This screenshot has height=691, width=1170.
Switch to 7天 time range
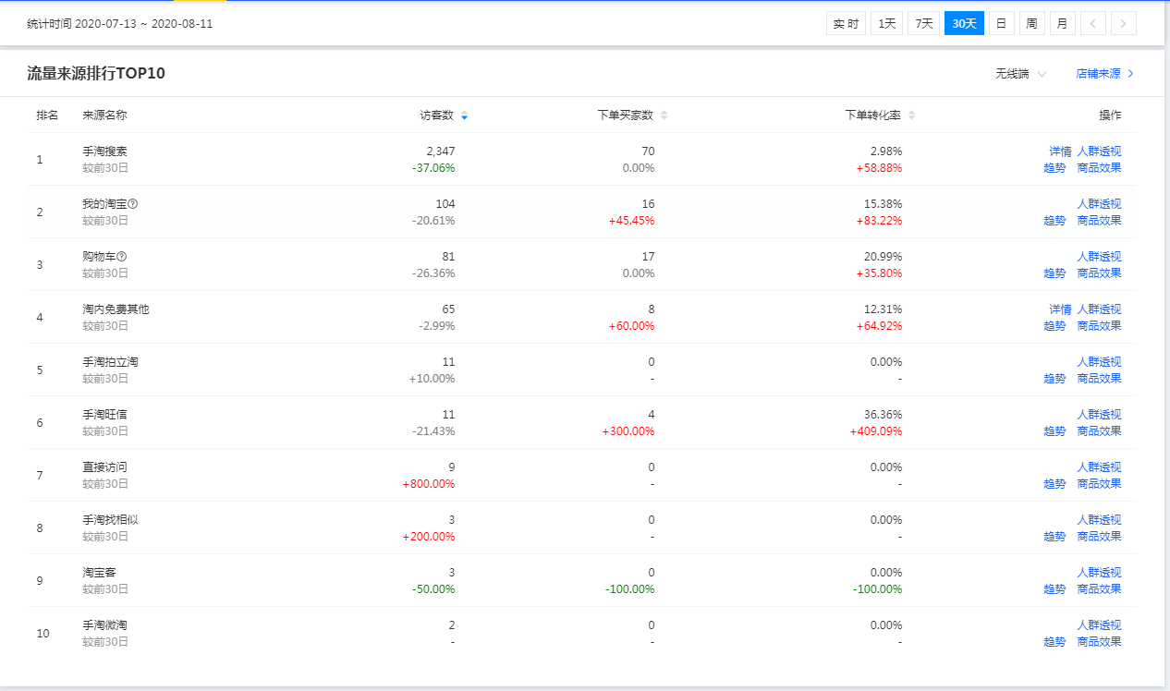click(924, 24)
